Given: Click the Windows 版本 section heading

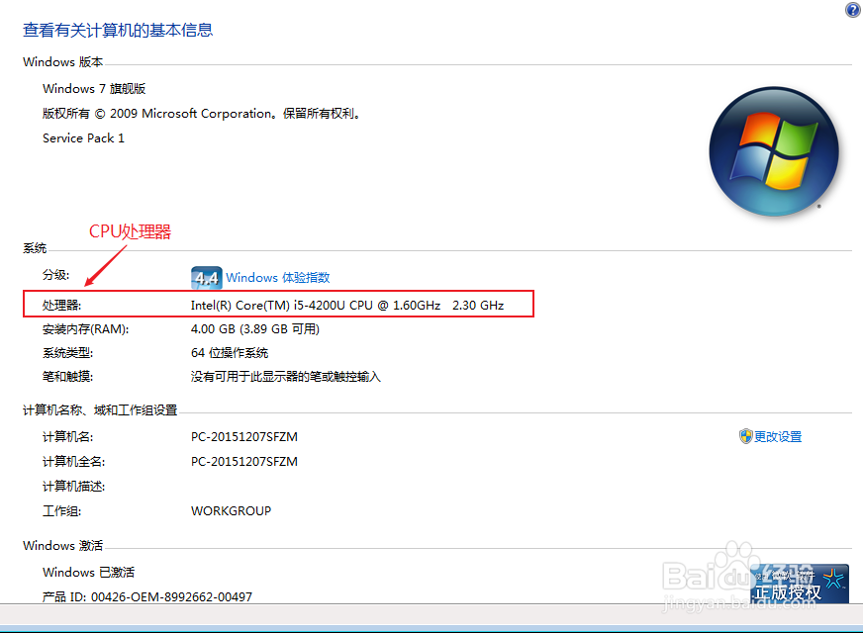Looking at the screenshot, I should click(62, 62).
